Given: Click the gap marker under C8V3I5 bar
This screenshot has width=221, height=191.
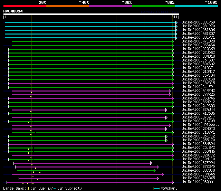Looking at the screenshot, I should 31,85.
